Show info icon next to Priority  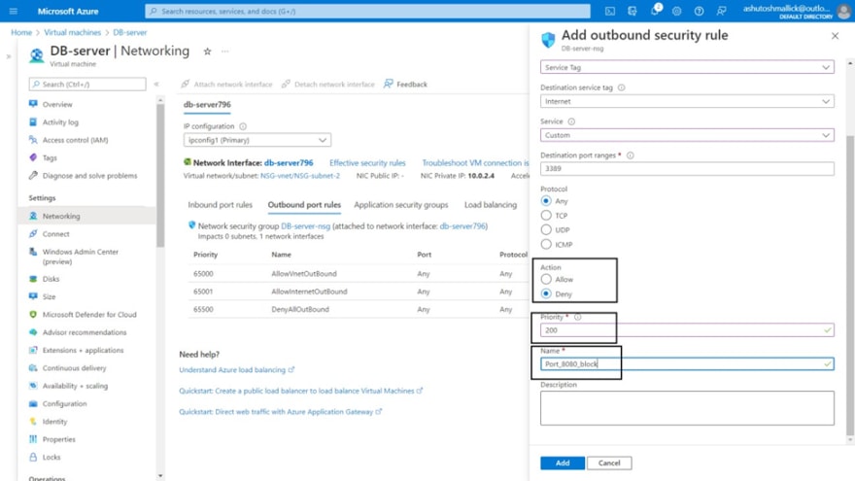(578, 317)
